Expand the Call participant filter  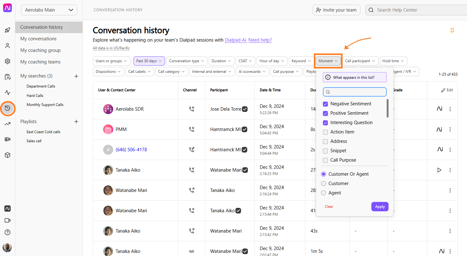point(360,61)
